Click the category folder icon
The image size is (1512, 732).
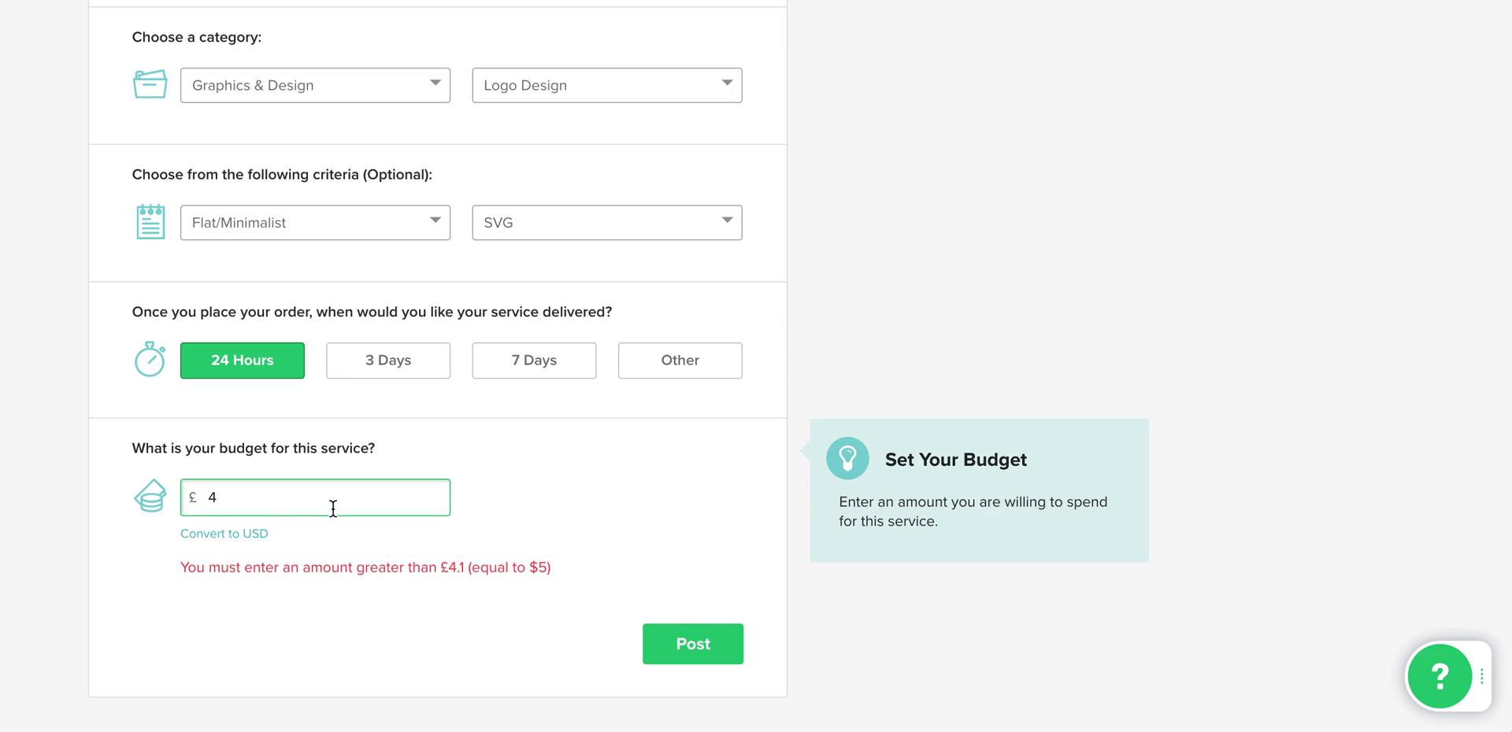click(150, 84)
